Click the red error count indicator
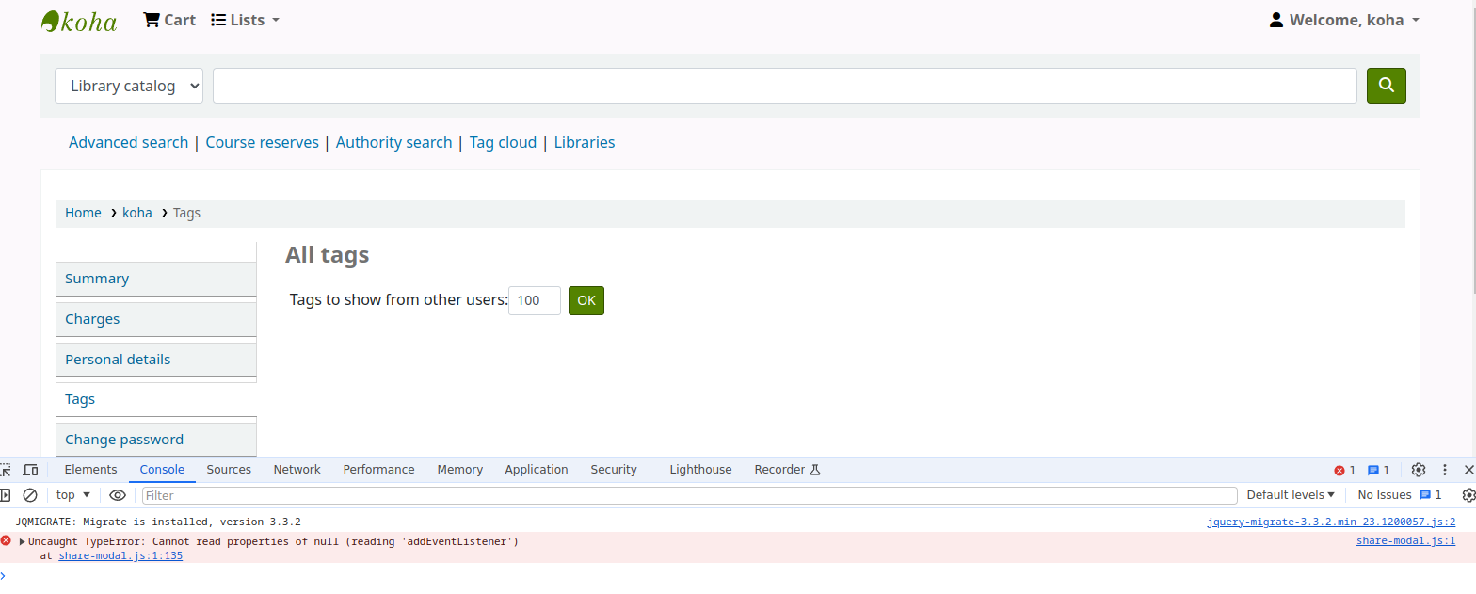1476x594 pixels. 1344,470
